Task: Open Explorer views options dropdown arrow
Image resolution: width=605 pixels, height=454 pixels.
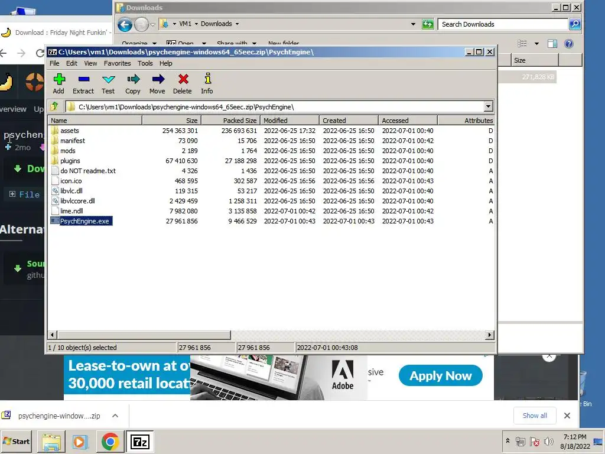Action: (536, 44)
